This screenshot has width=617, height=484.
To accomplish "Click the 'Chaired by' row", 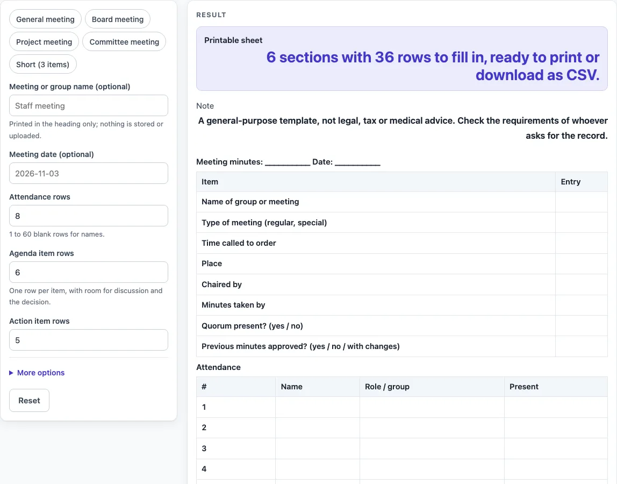I will pos(402,284).
